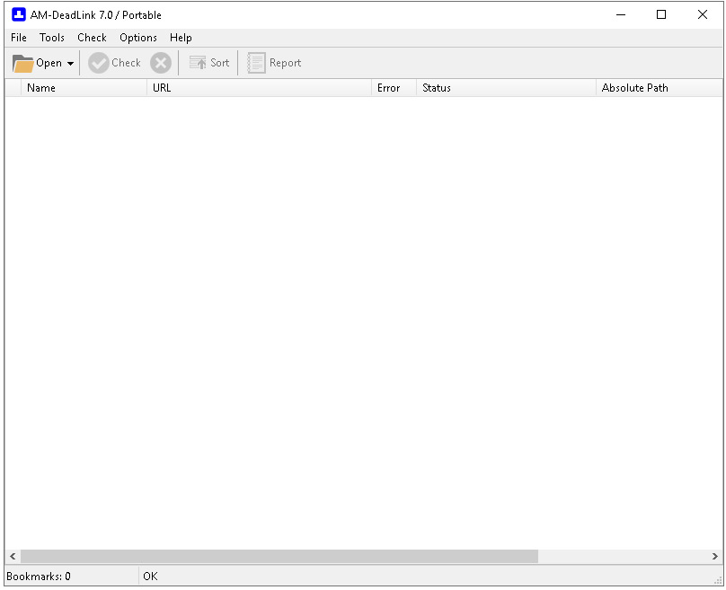Click the Sort toolbar button
This screenshot has height=590, width=726.
(x=209, y=63)
